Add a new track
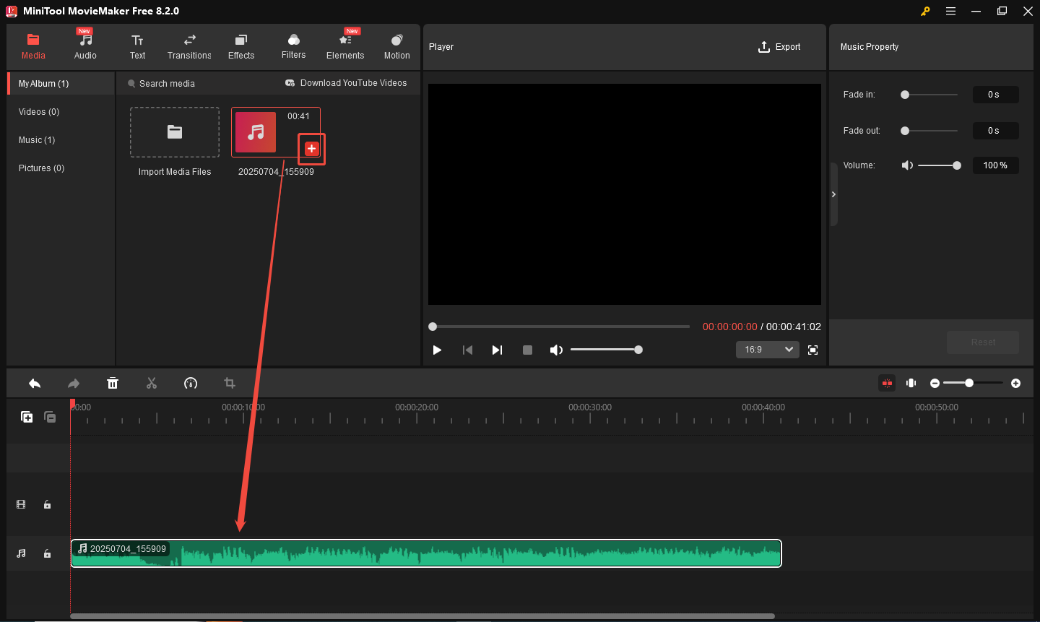The image size is (1040, 622). (27, 417)
